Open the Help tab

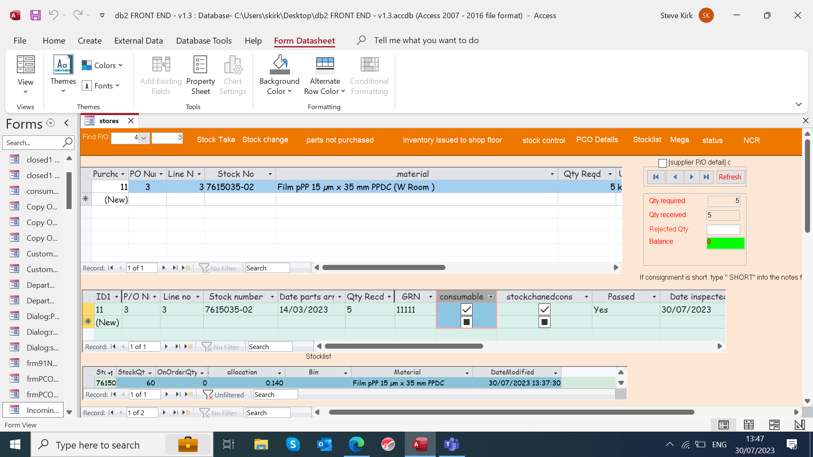253,41
